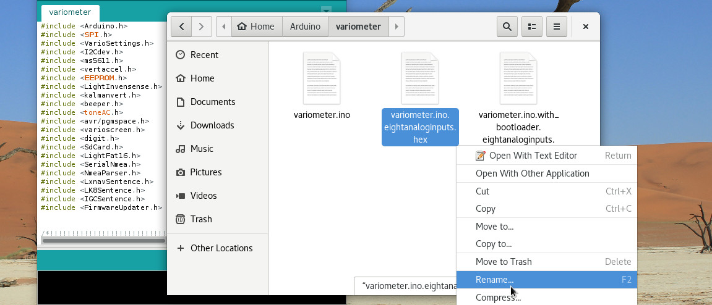Viewport: 712px width, 305px height.
Task: Choose Open With Text Editor
Action: pos(533,156)
